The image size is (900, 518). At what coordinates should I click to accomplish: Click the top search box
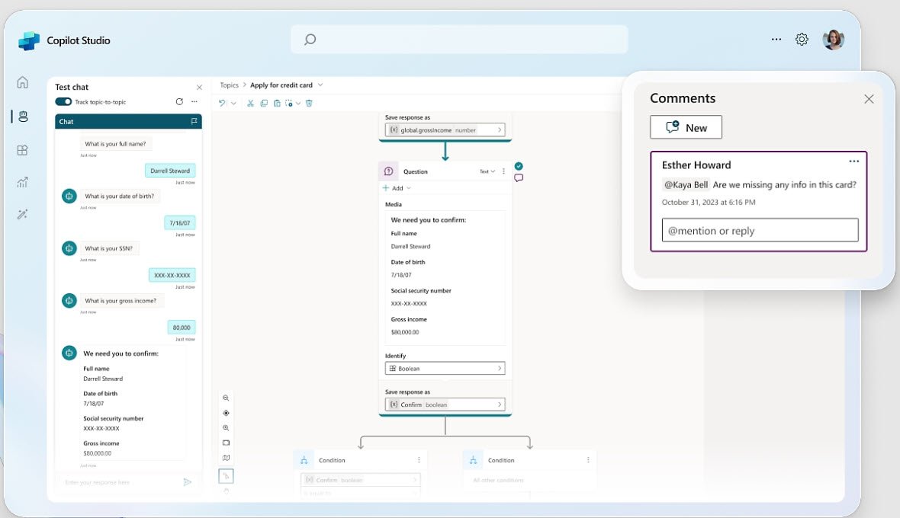click(x=459, y=39)
